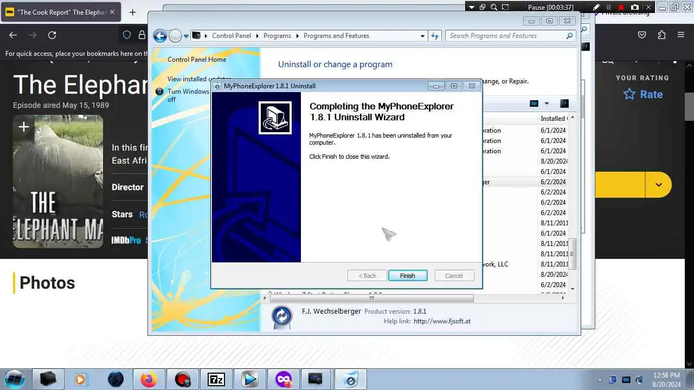Switch to The Cook Report Firefox tab
The width and height of the screenshot is (694, 390).
(61, 12)
